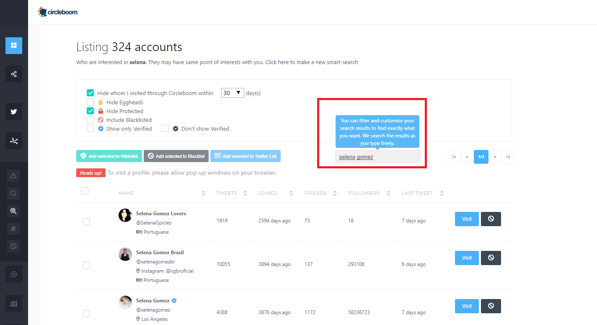Go to next page of results

pyautogui.click(x=495, y=157)
